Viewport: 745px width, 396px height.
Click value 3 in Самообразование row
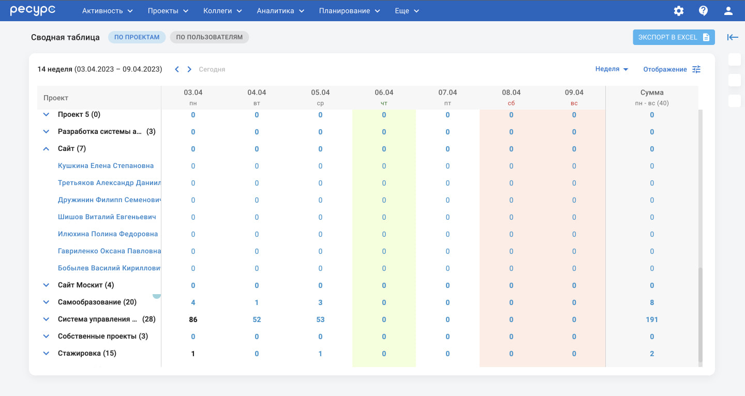(x=320, y=302)
